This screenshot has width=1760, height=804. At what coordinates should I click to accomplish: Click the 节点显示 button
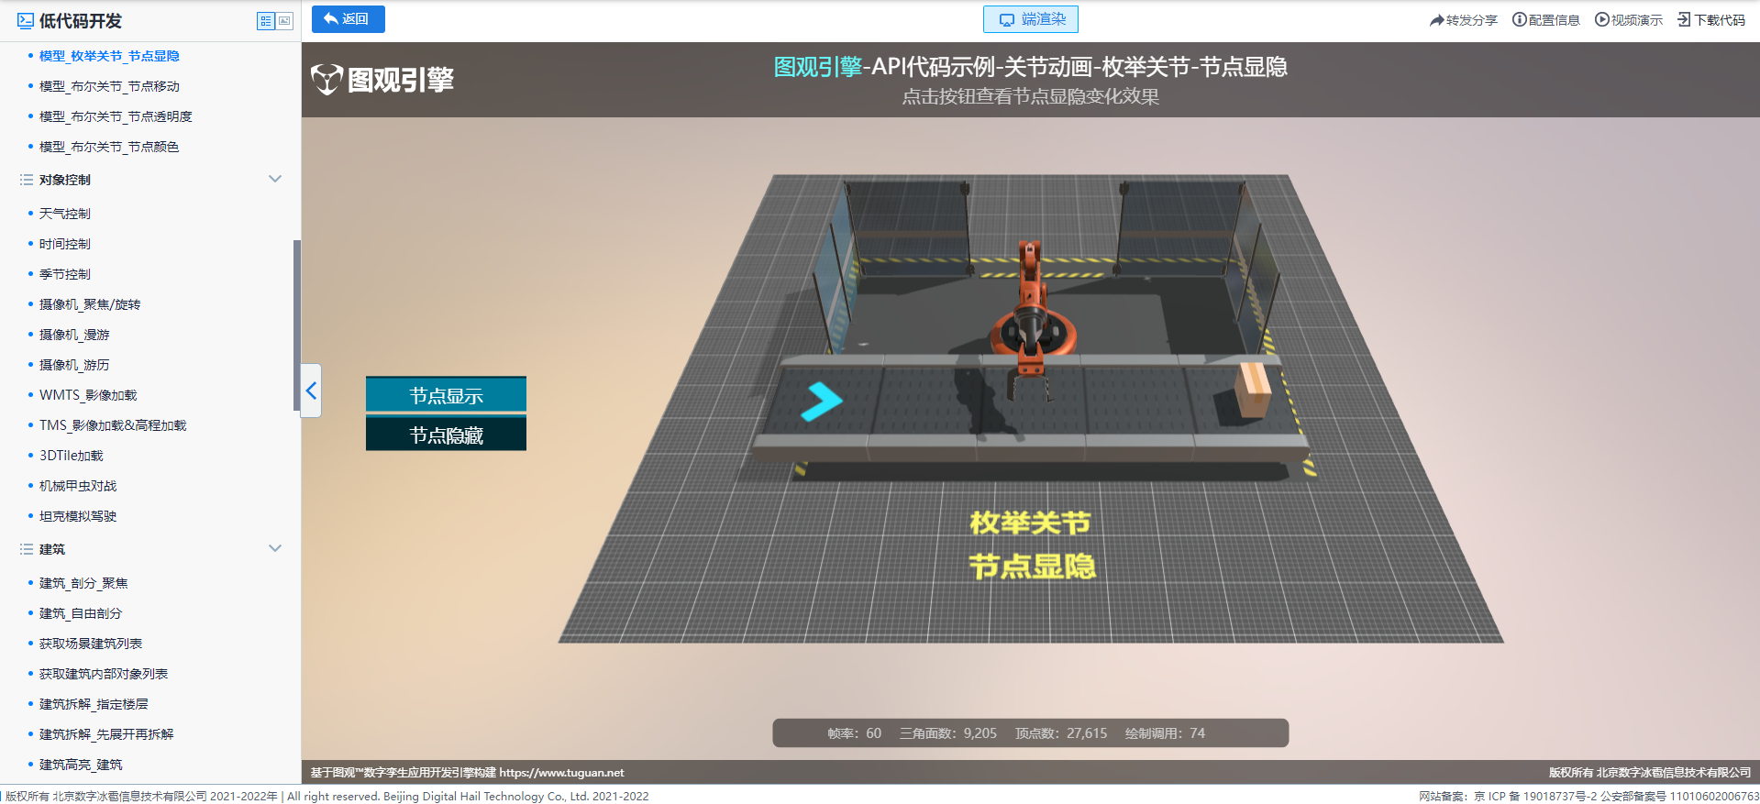click(x=446, y=395)
